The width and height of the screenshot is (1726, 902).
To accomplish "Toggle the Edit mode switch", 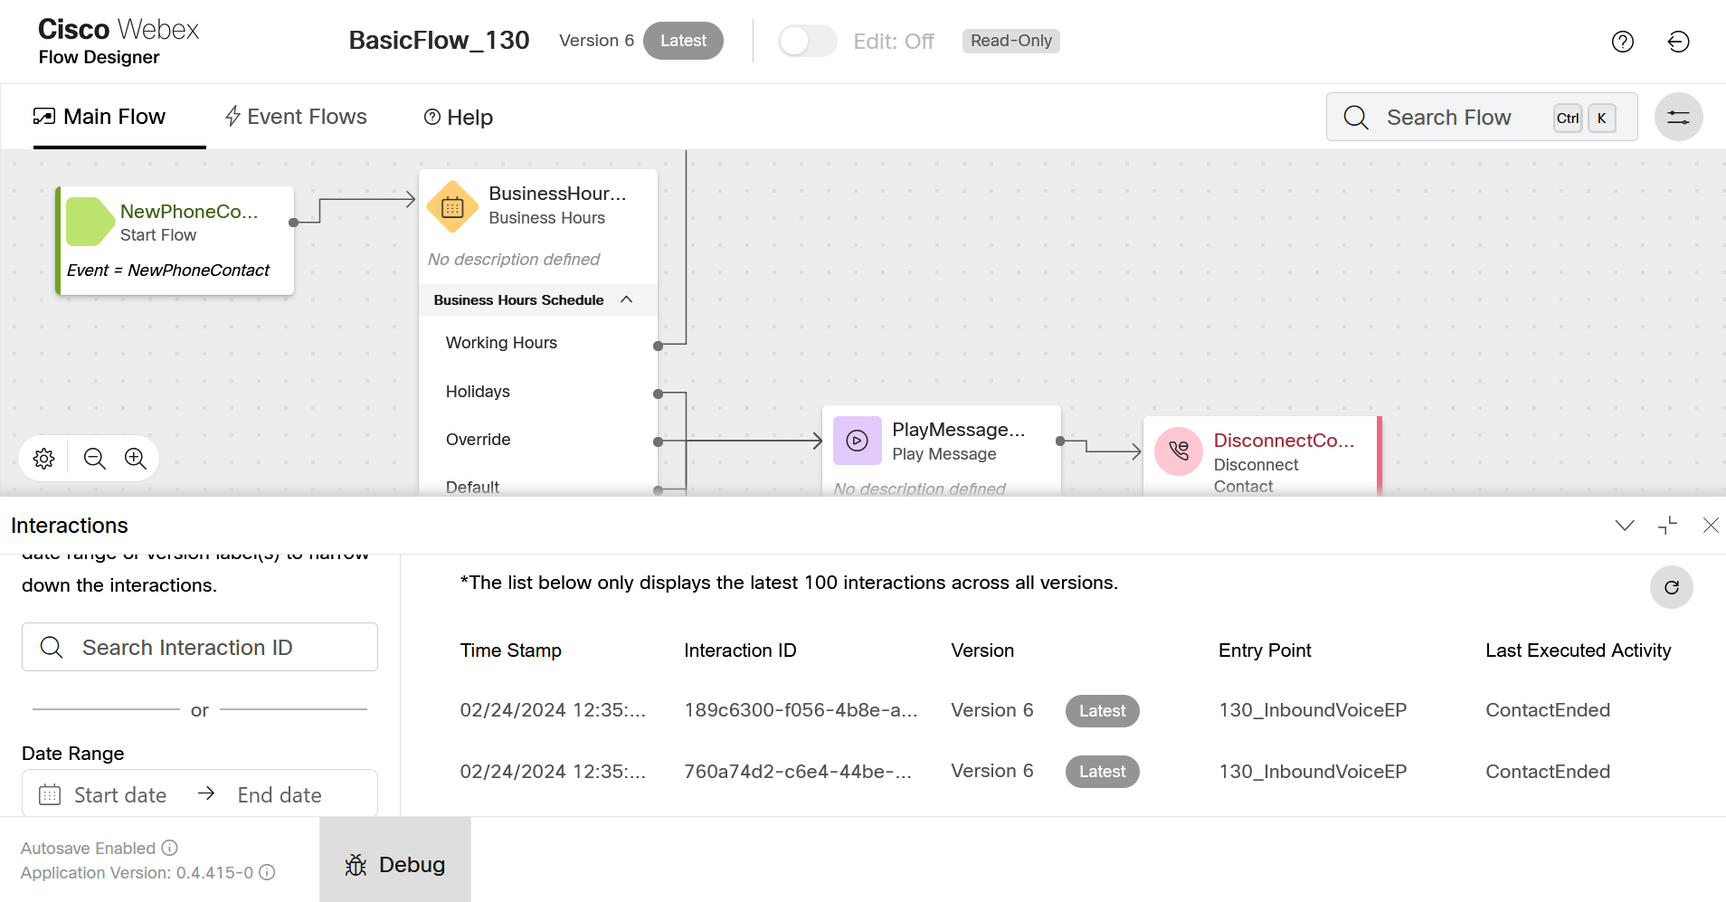I will click(x=807, y=41).
